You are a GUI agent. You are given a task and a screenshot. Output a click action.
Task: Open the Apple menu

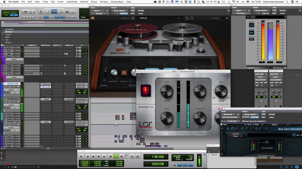pyautogui.click(x=4, y=2)
